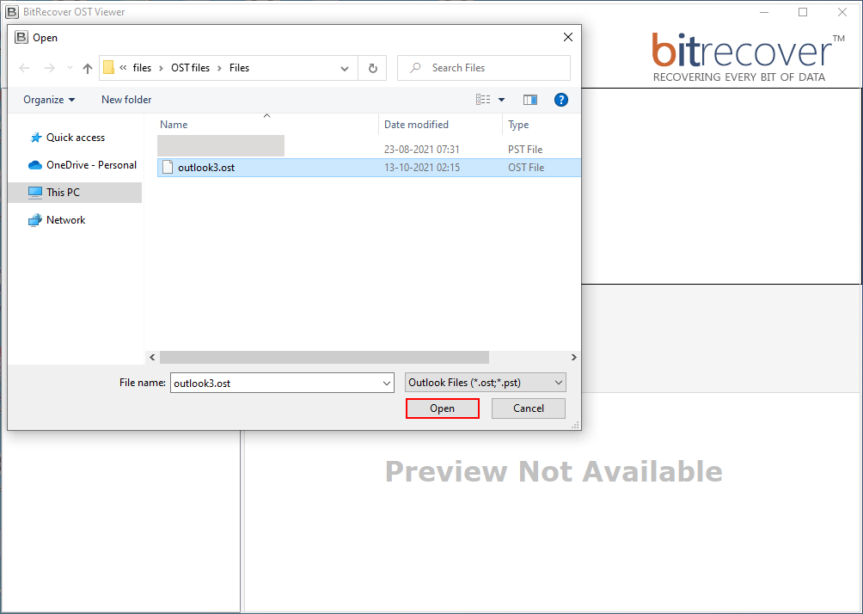
Task: Open Network in the navigation pane
Action: [x=65, y=220]
